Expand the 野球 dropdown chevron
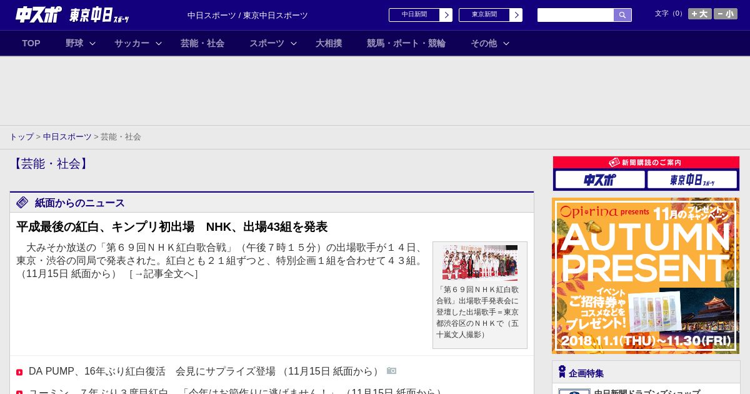The height and width of the screenshot is (394, 750). (92, 43)
